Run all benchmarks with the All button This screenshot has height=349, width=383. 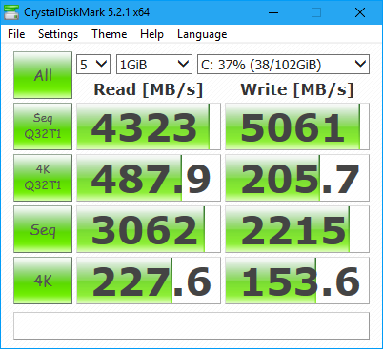click(43, 75)
